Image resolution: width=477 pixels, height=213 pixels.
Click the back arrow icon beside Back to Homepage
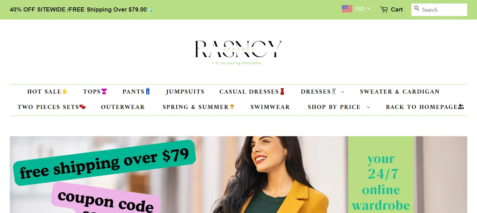point(461,107)
